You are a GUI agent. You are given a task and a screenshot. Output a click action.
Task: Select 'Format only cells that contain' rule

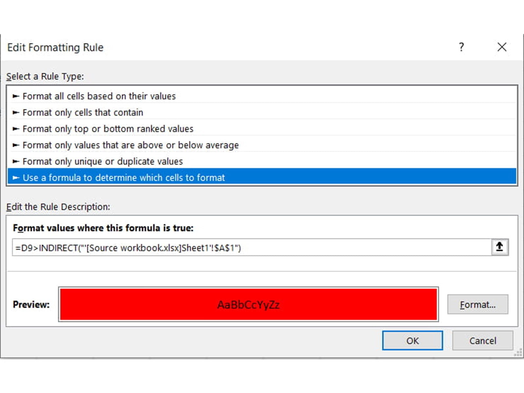[x=83, y=113]
